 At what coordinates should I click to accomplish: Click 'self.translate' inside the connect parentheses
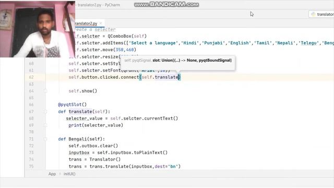coord(160,77)
